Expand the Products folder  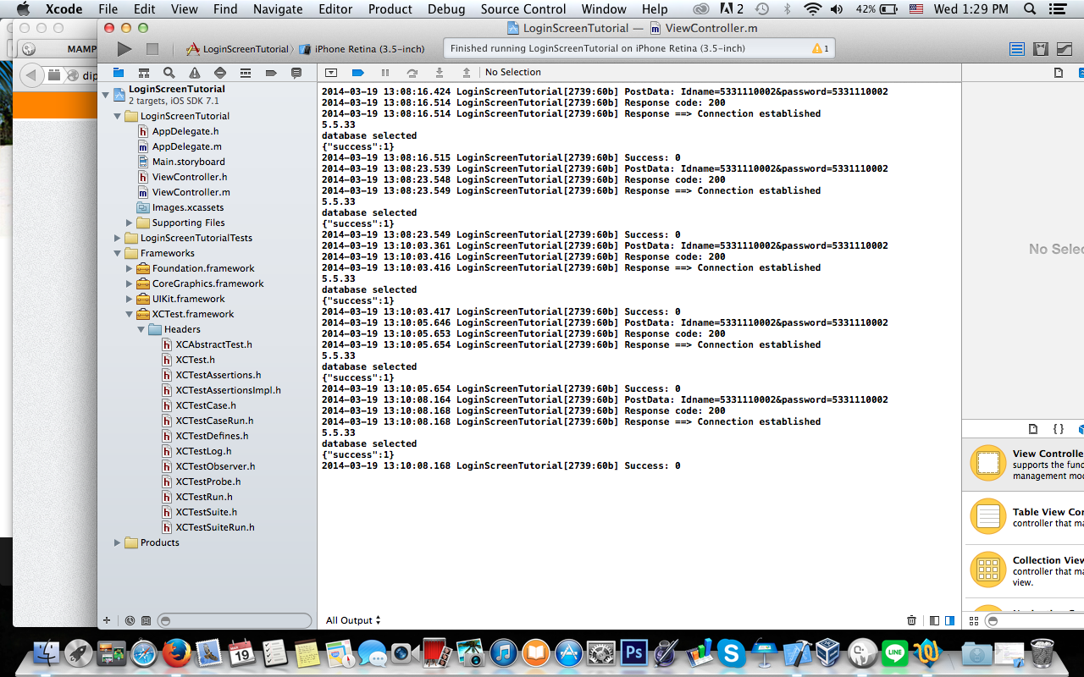pyautogui.click(x=118, y=542)
